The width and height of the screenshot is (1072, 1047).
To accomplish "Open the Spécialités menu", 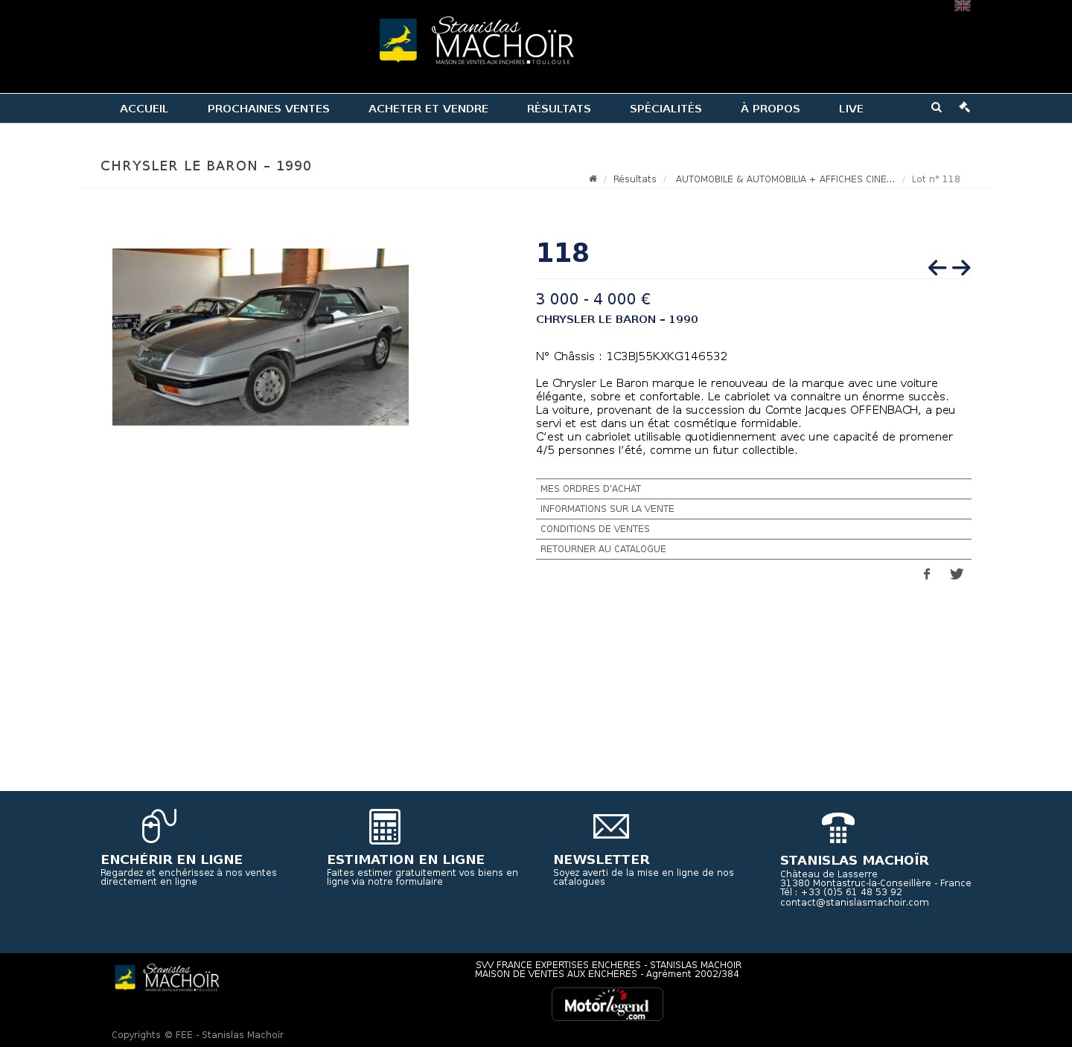I will click(x=666, y=109).
